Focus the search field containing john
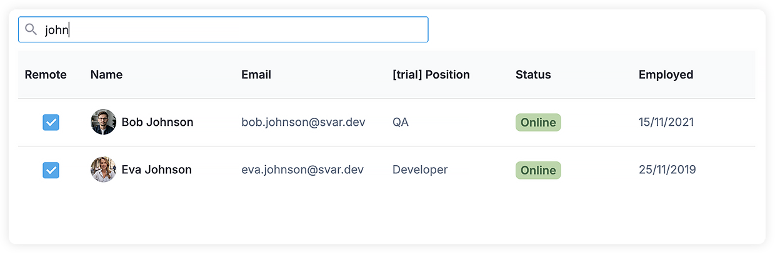Image resolution: width=775 pixels, height=253 pixels. (223, 29)
